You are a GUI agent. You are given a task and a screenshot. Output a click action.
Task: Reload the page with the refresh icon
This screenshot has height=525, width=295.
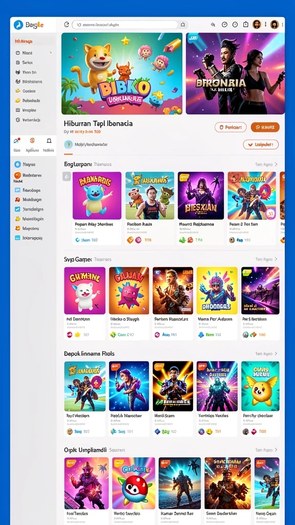pos(67,25)
